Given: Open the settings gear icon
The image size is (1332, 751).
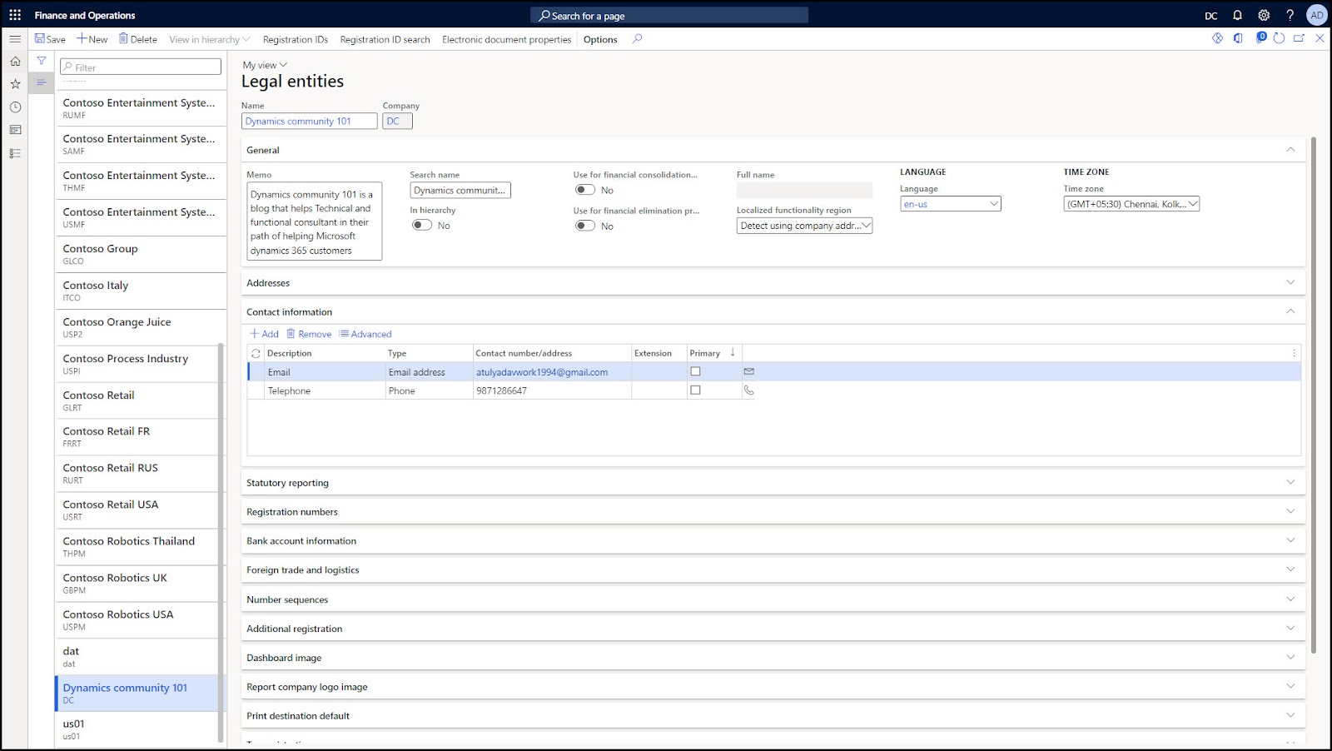Looking at the screenshot, I should (x=1264, y=15).
